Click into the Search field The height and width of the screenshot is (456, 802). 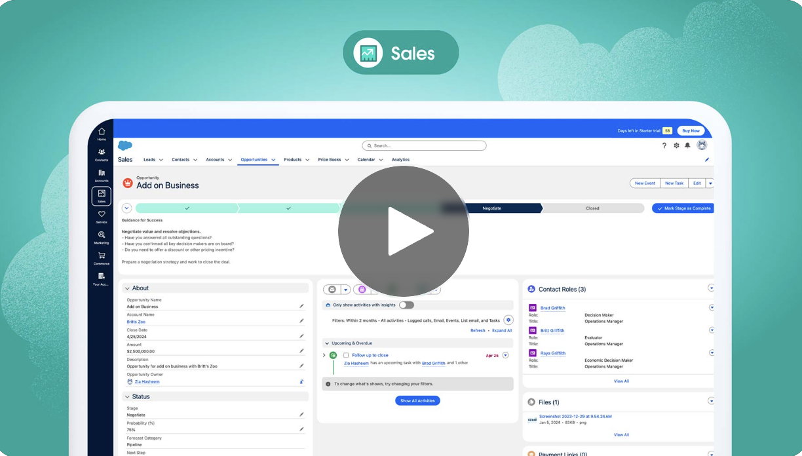point(424,145)
